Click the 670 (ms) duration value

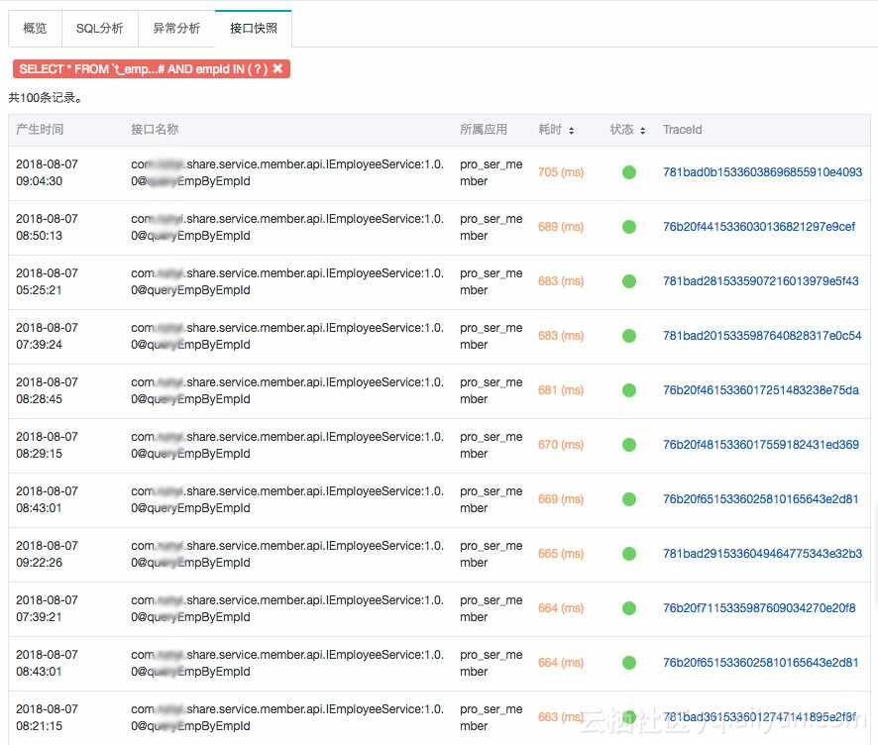tap(561, 445)
